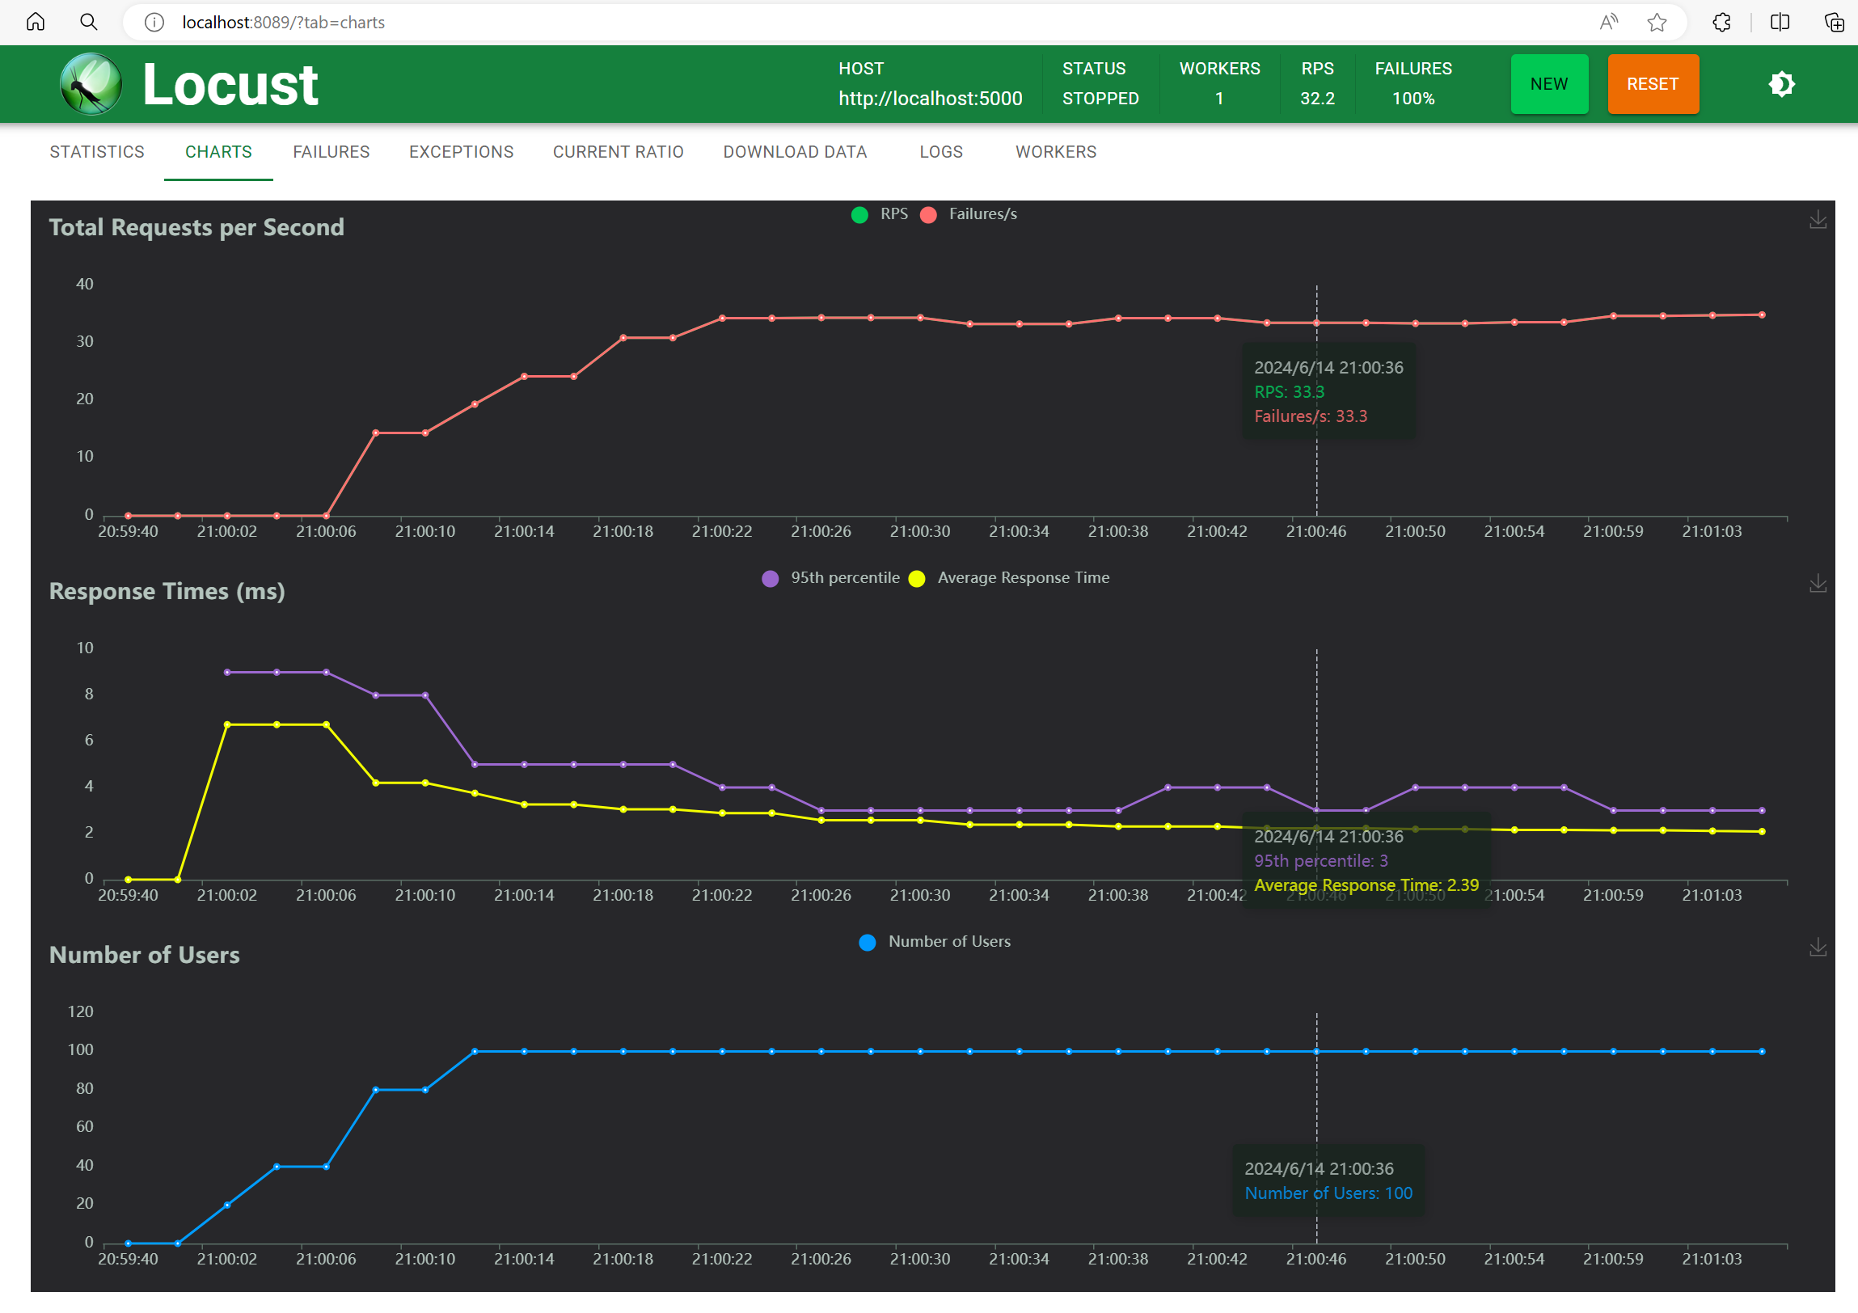Download the Number of Users chart
The height and width of the screenshot is (1313, 1858).
point(1818,948)
